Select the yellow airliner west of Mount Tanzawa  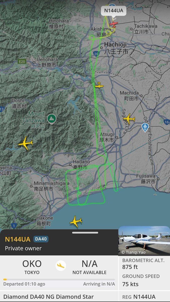pyautogui.click(x=25, y=143)
